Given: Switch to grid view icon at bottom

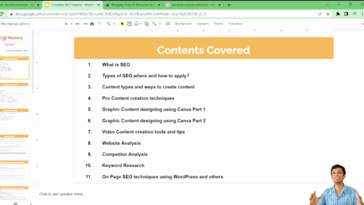Looking at the screenshot, I should (x=15, y=204).
